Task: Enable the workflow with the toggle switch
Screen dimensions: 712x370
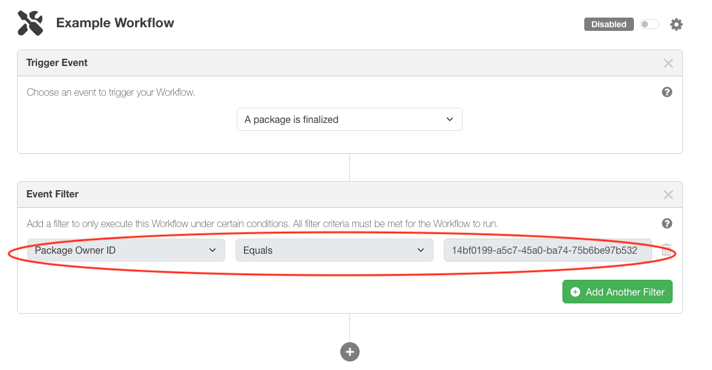Action: pos(649,24)
